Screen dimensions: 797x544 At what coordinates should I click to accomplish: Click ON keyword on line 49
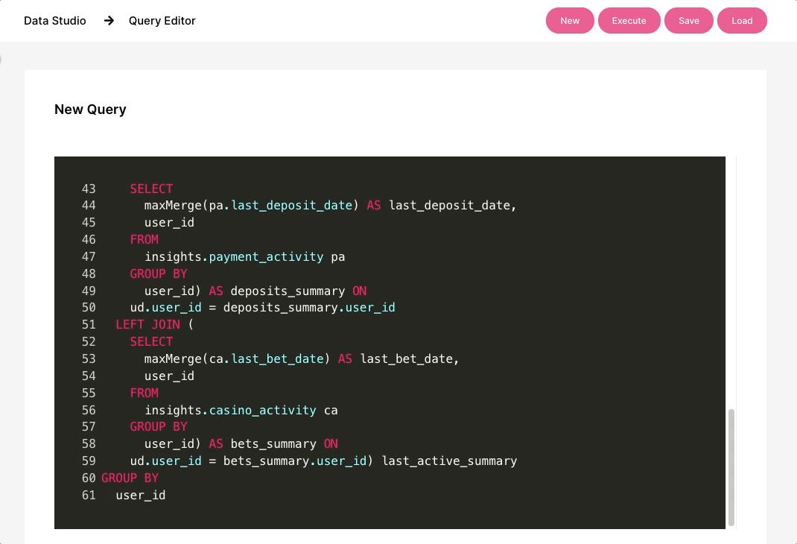pyautogui.click(x=359, y=291)
